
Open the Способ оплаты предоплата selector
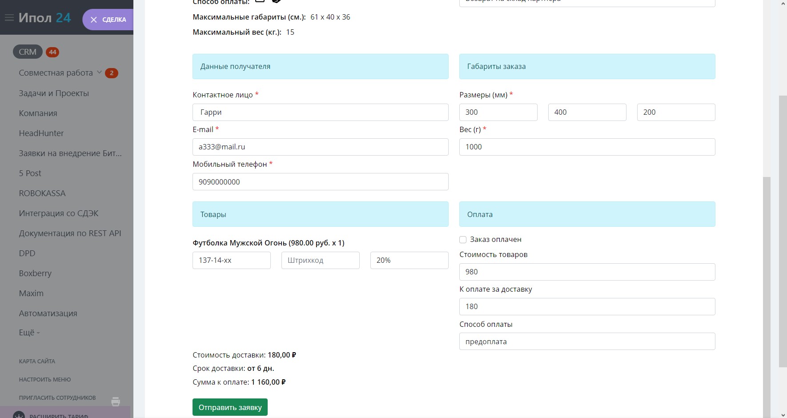click(x=587, y=342)
